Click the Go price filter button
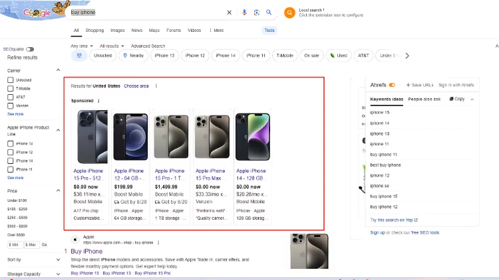Viewport: 499px width, 280px height. [x=44, y=245]
